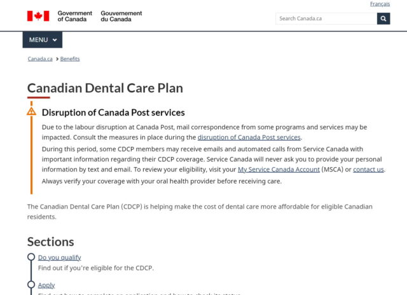This screenshot has width=407, height=295.
Task: Click the breadcrumb chevron before Benefits
Action: pyautogui.click(x=57, y=59)
